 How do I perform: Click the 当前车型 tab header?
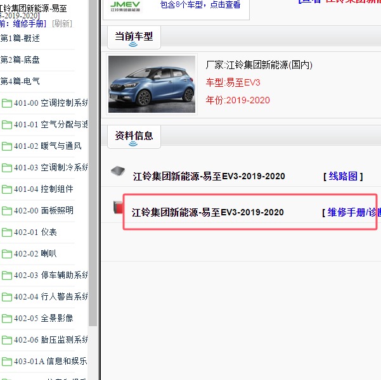tap(134, 38)
